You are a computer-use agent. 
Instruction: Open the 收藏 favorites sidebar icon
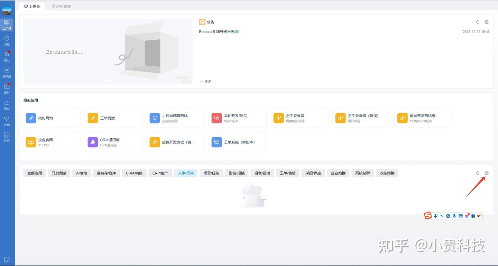(7, 121)
